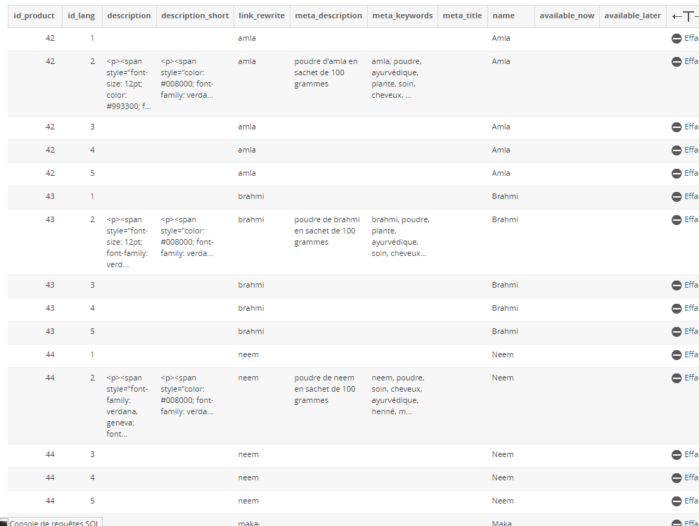Viewport: 699px width, 526px height.
Task: Click 'neem' link_rewrite in product 44 lang 5 row
Action: [x=248, y=501]
